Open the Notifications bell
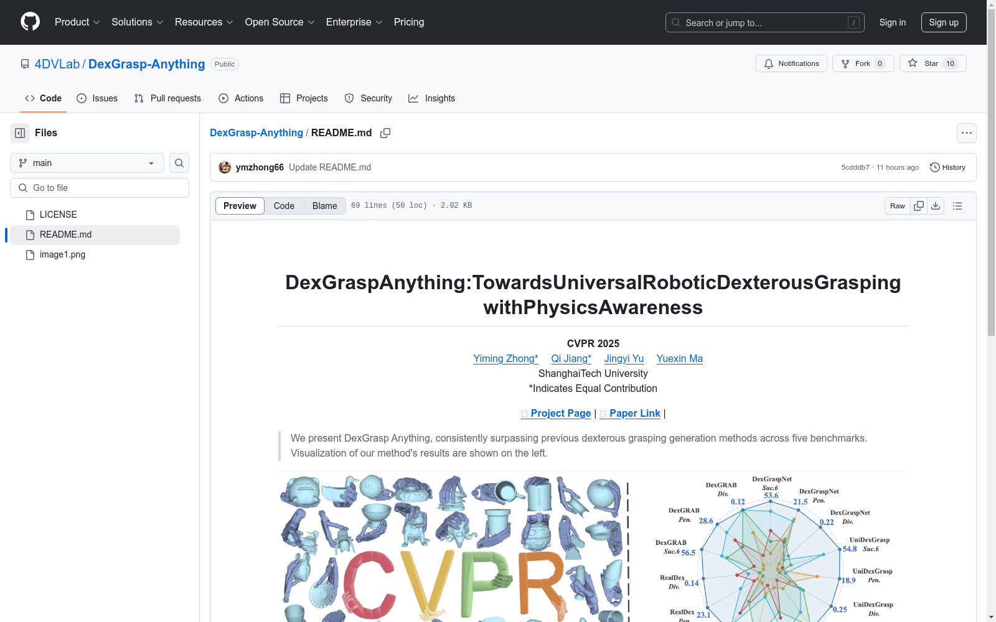 [791, 63]
